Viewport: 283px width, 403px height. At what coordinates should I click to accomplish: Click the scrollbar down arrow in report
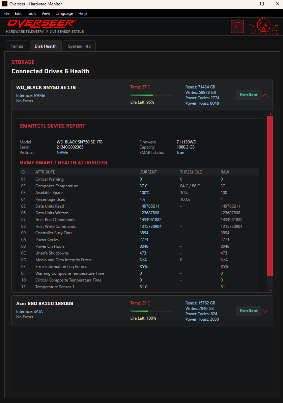(270, 290)
